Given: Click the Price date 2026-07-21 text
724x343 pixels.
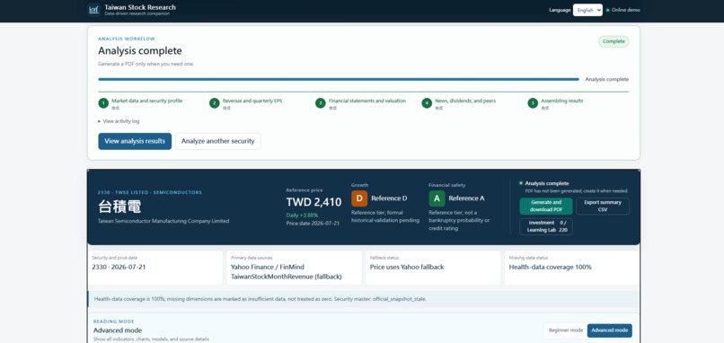Looking at the screenshot, I should pos(313,223).
